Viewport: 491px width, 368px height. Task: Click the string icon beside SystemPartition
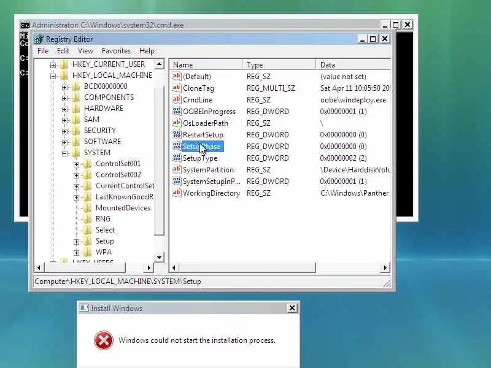coord(177,169)
